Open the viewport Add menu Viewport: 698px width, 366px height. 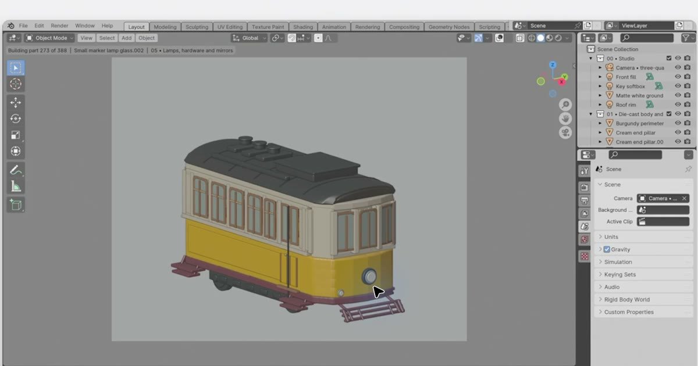[x=126, y=38]
